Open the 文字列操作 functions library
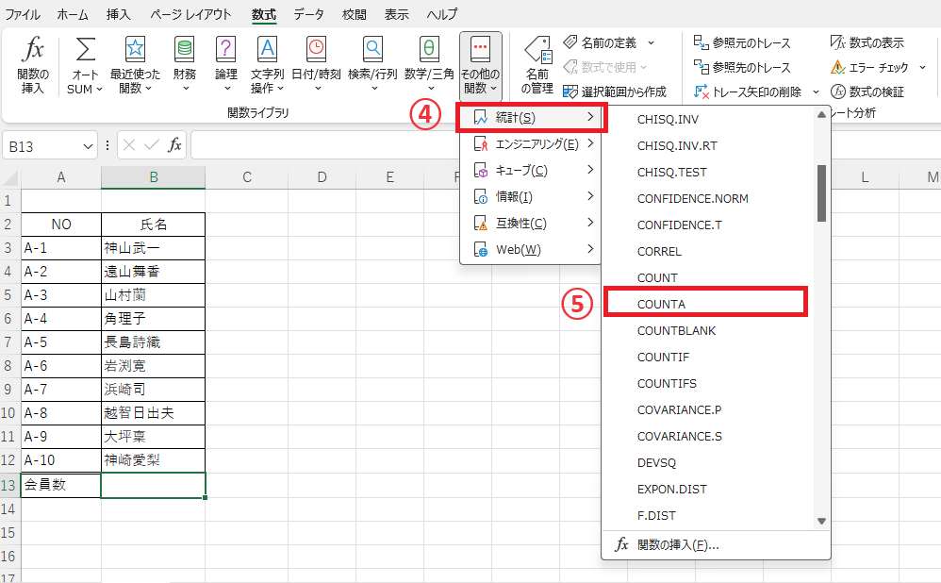 (267, 64)
